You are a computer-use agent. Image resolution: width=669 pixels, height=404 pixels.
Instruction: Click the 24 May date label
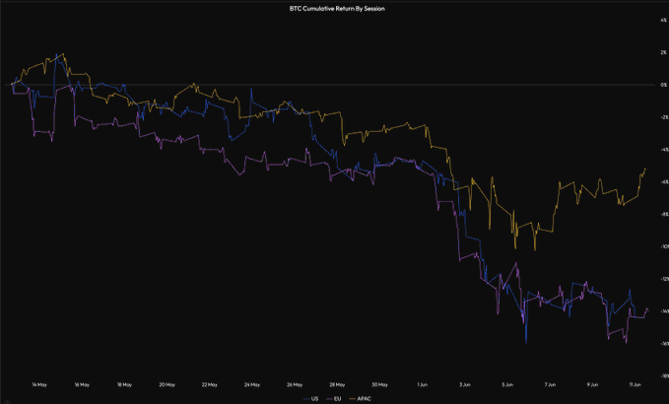point(252,385)
